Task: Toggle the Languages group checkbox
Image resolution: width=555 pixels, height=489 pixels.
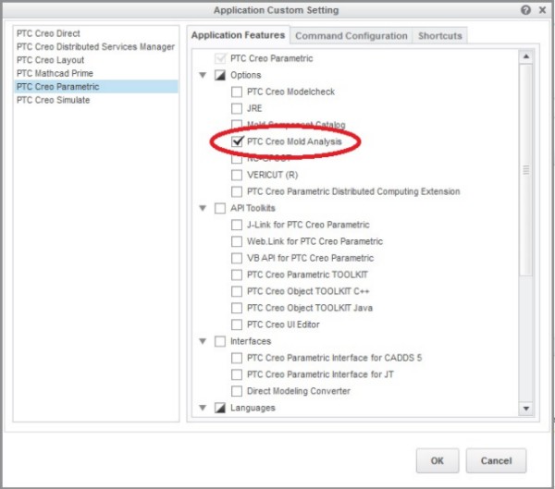Action: (220, 408)
